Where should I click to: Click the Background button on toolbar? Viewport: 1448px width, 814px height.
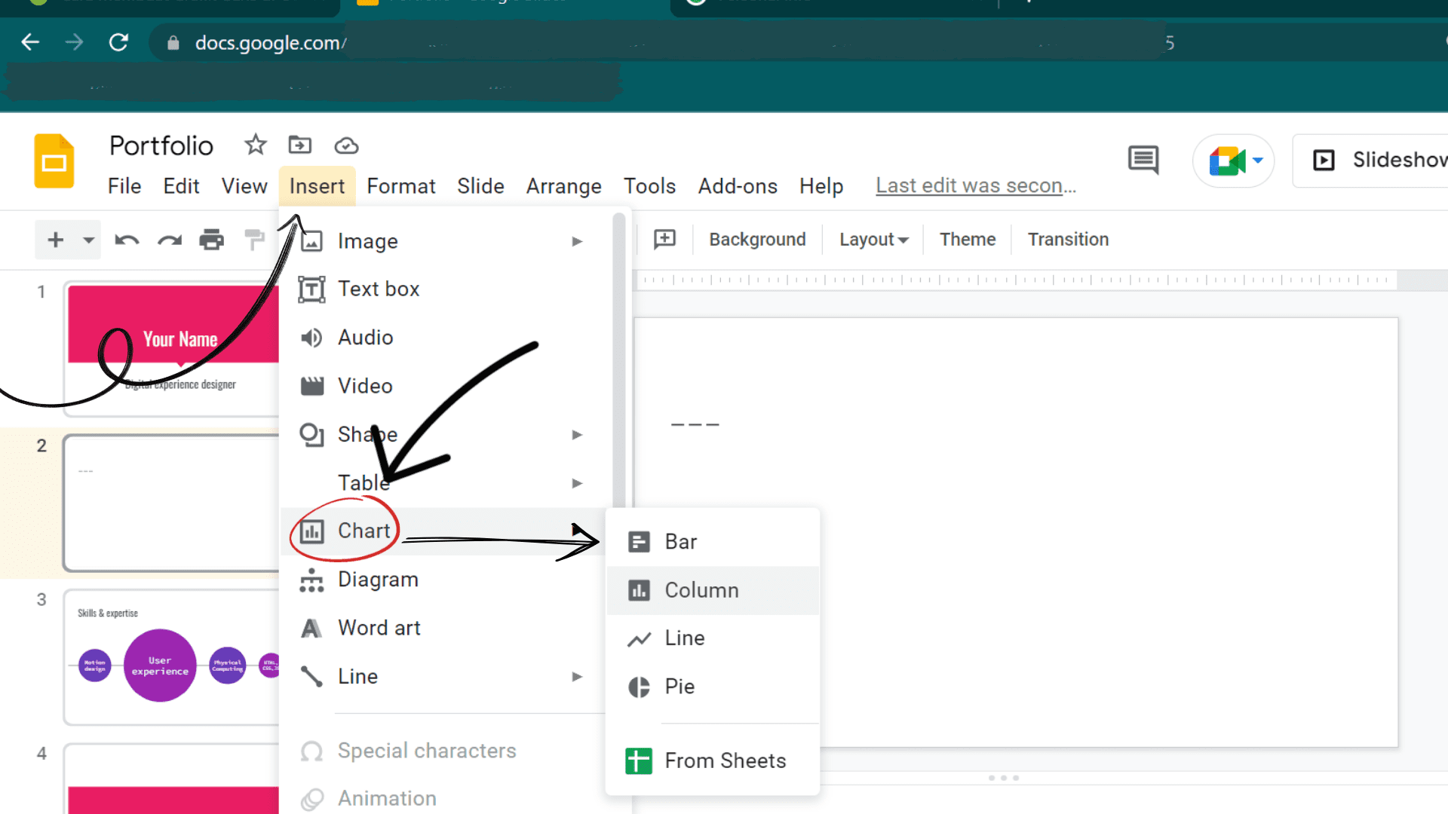click(x=758, y=238)
